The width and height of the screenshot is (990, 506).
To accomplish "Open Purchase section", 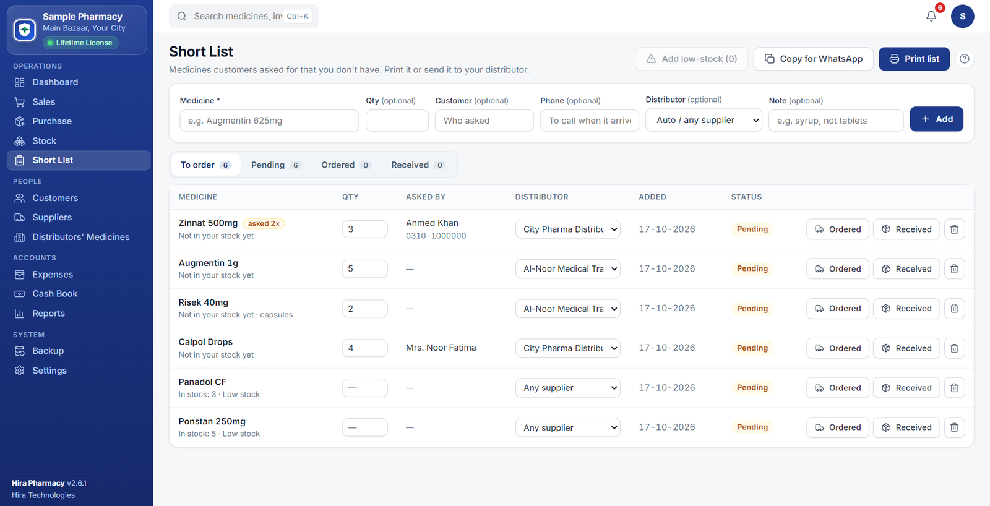I will pos(79,121).
